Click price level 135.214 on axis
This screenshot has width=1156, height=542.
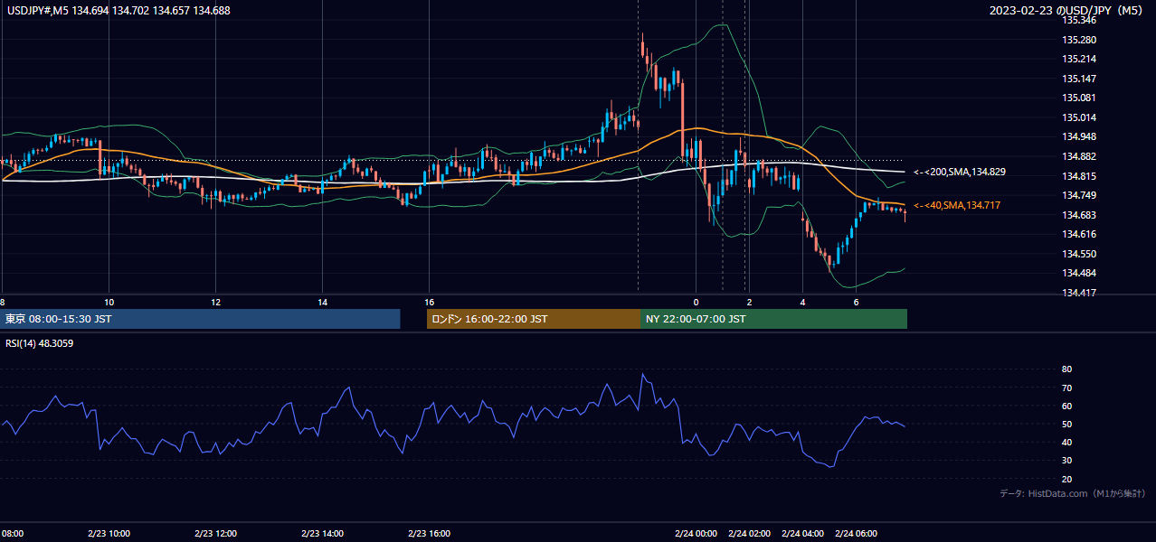pyautogui.click(x=1079, y=60)
